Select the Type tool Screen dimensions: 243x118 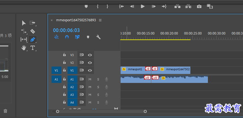33,48
